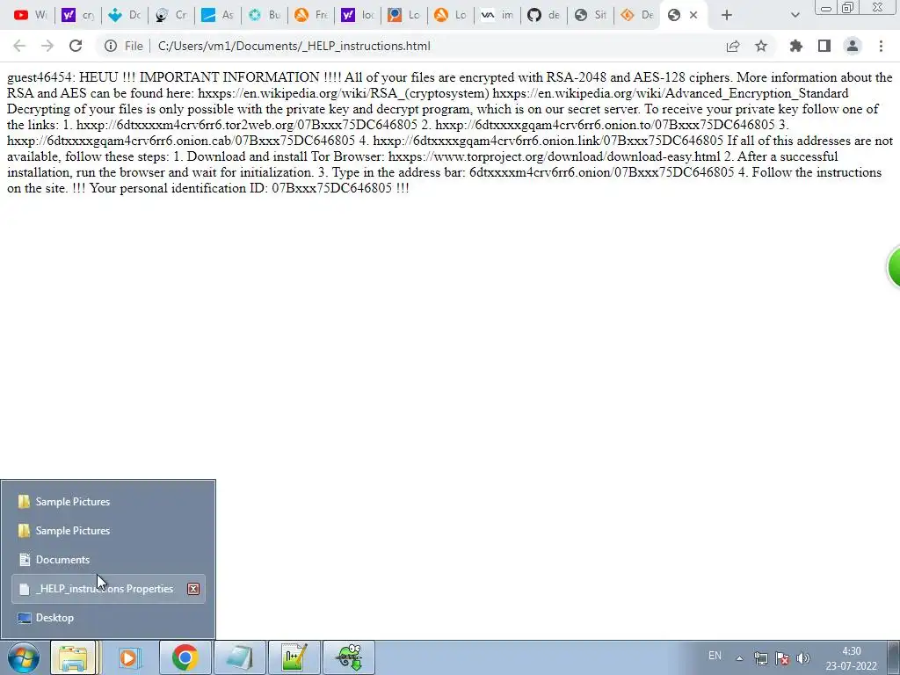900x675 pixels.
Task: Reload the _HELP_instructions page
Action: pos(76,46)
